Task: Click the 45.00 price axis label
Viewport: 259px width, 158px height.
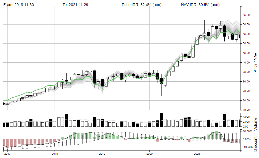Action: pyautogui.click(x=246, y=53)
